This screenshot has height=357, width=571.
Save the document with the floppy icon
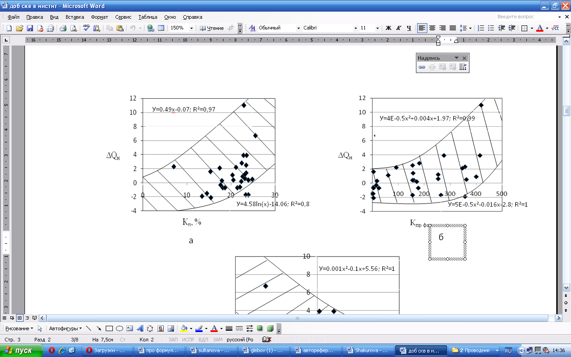[30, 28]
